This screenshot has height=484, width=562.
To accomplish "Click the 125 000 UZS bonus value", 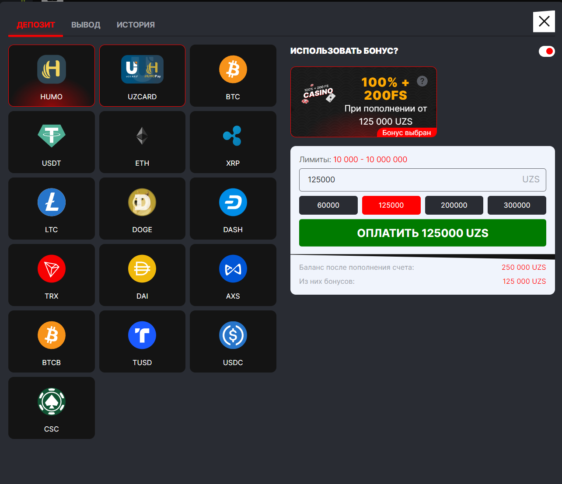I will click(524, 281).
